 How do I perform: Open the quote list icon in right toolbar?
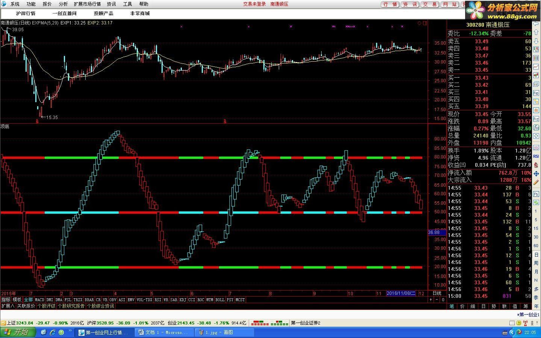pos(536,50)
